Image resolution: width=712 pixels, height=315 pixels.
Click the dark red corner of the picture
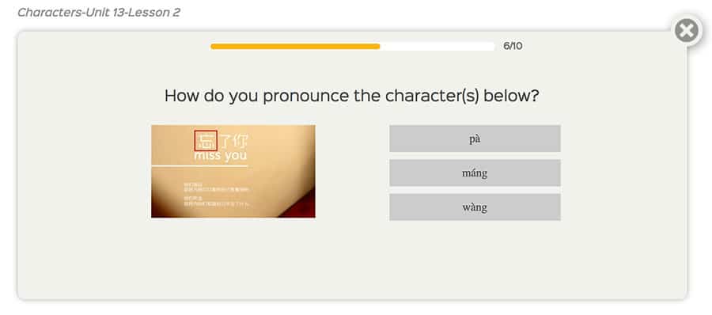tap(305, 208)
